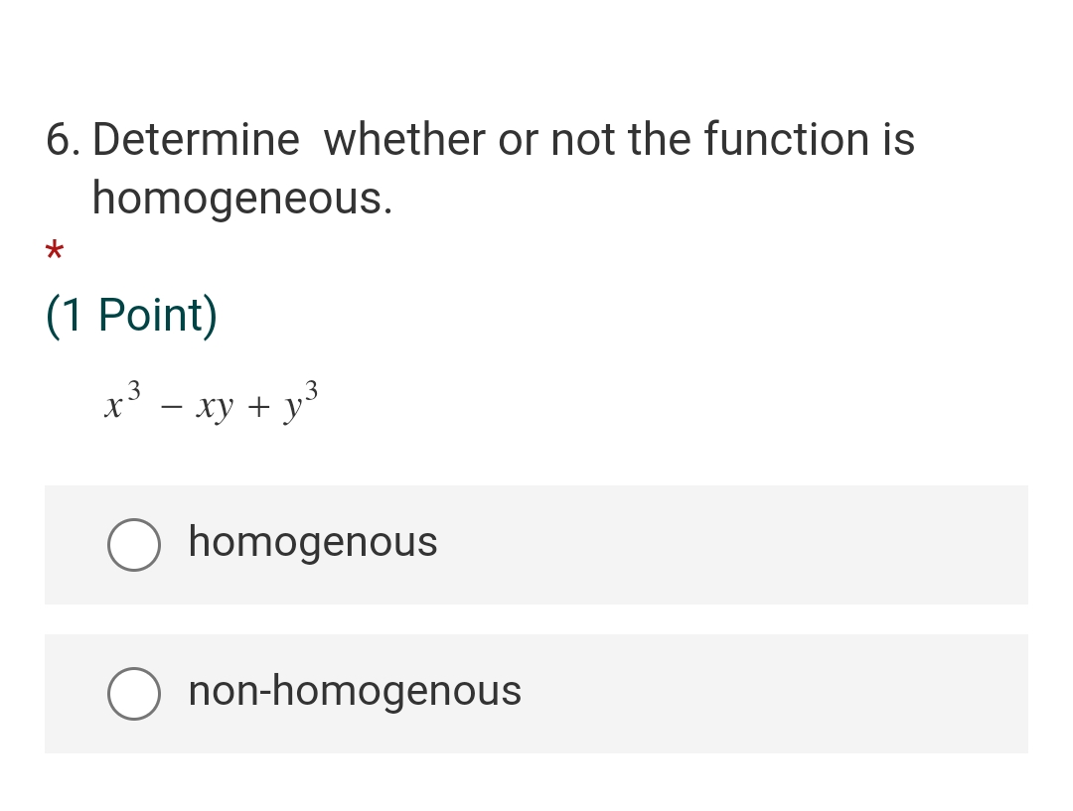
Task: Click the homogenous option label text
Action: 312,541
